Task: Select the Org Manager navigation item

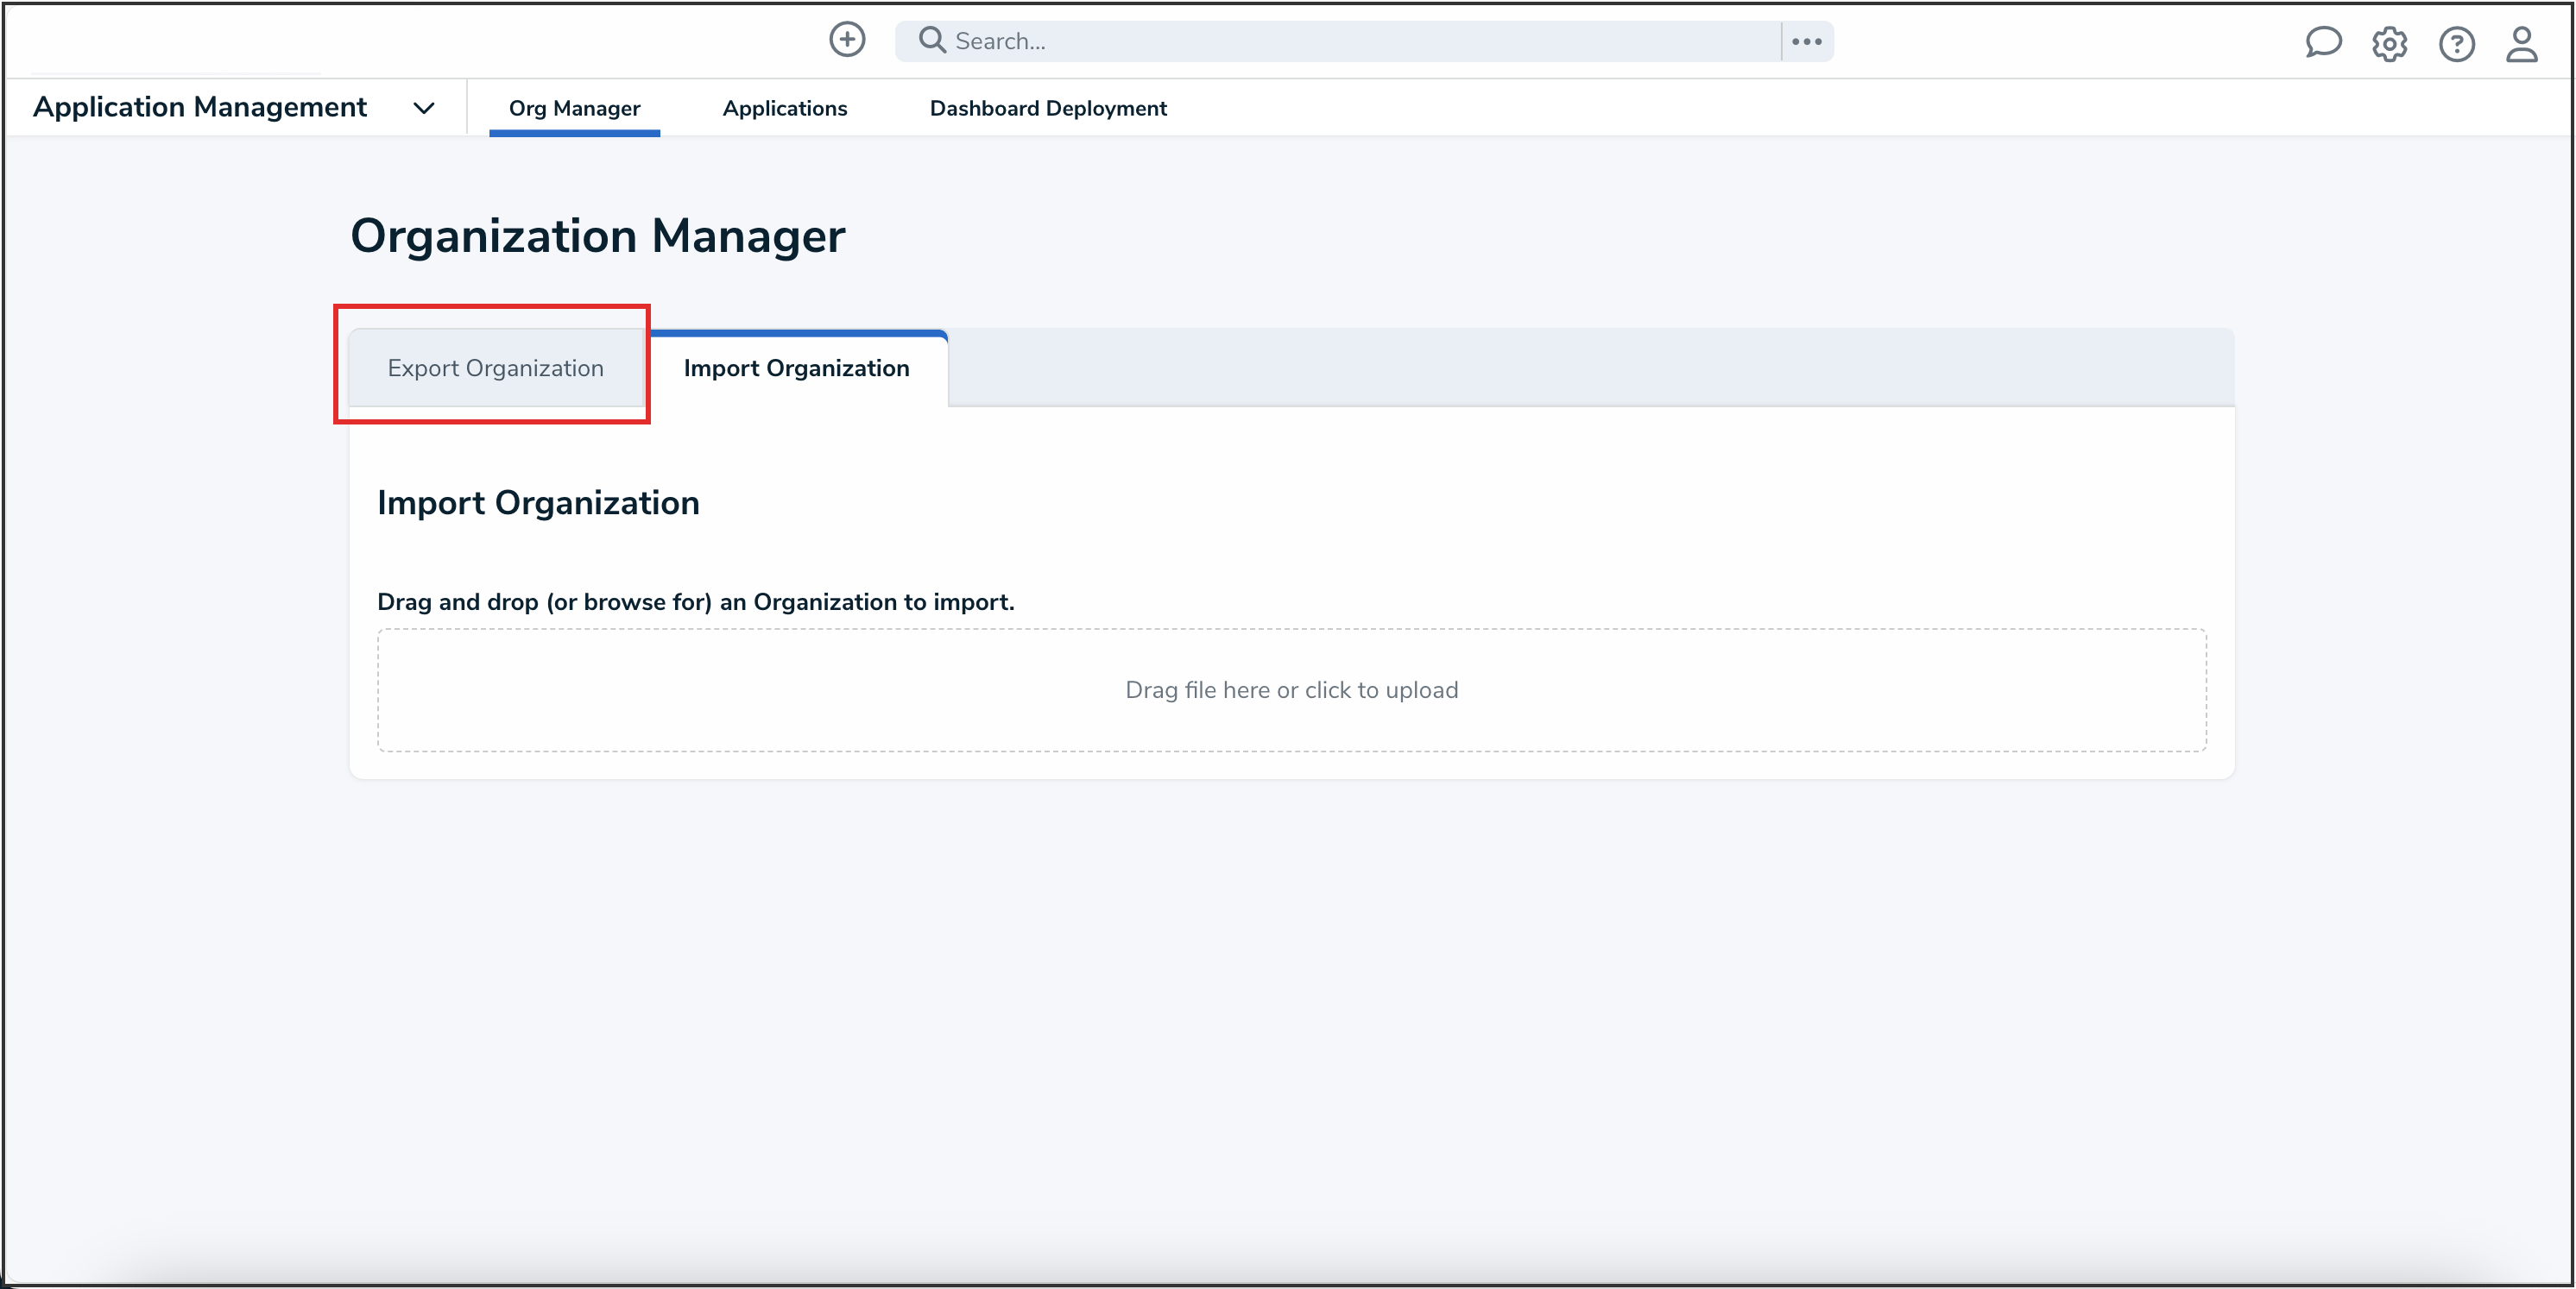Action: pos(574,108)
